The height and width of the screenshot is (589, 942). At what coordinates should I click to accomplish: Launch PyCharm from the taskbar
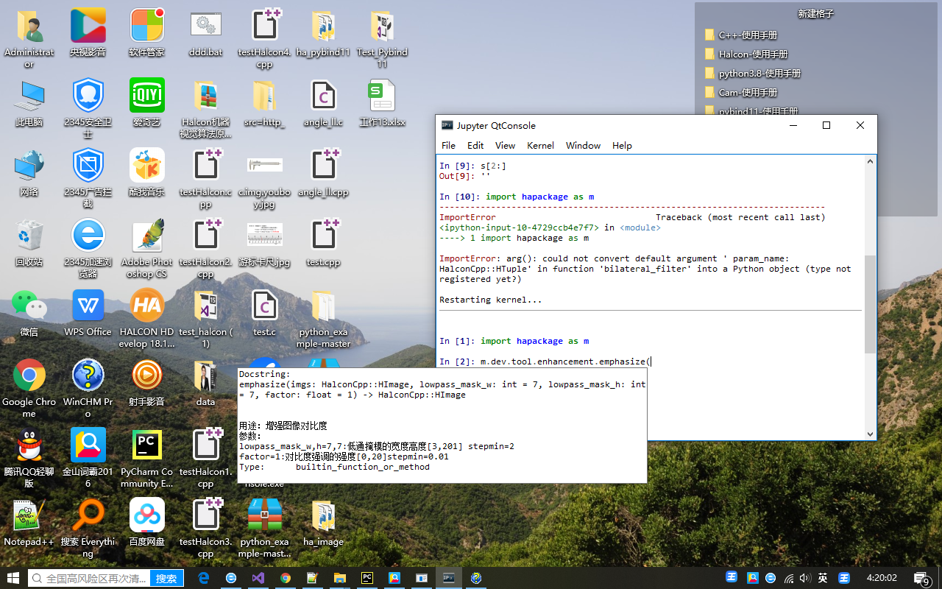click(x=366, y=578)
